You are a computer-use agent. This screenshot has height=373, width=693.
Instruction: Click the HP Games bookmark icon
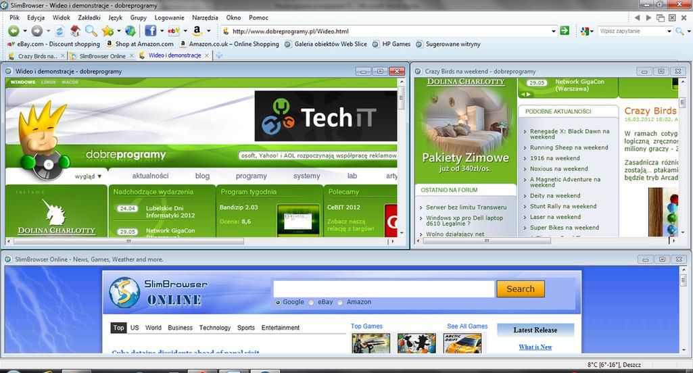click(375, 44)
